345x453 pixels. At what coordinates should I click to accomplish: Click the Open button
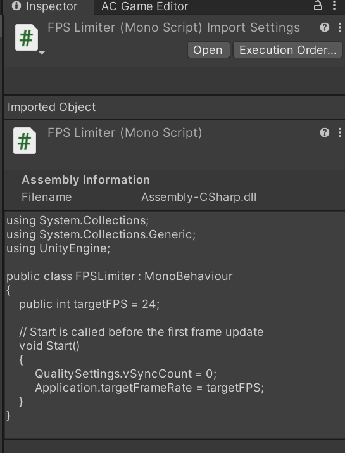coord(208,50)
